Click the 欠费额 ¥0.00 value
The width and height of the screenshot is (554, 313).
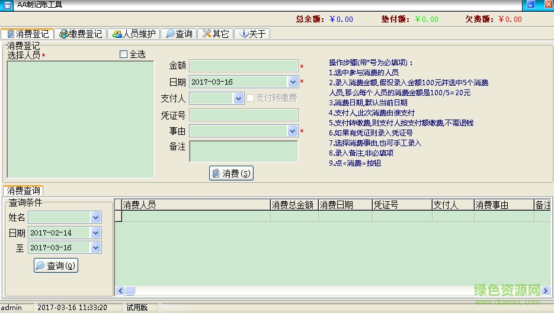pyautogui.click(x=510, y=20)
